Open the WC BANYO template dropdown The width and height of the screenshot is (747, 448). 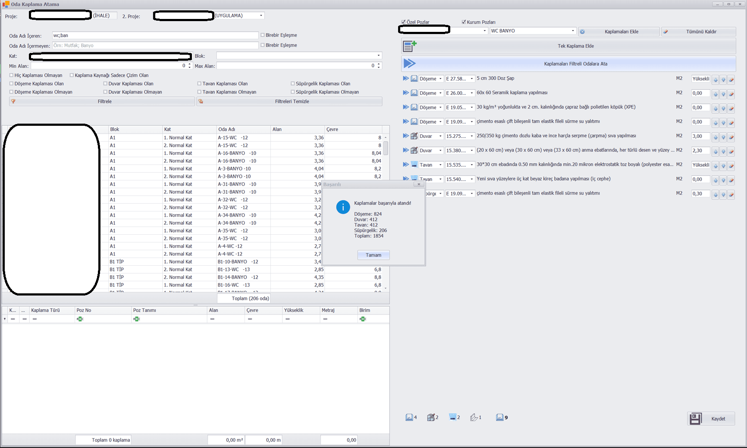(573, 31)
